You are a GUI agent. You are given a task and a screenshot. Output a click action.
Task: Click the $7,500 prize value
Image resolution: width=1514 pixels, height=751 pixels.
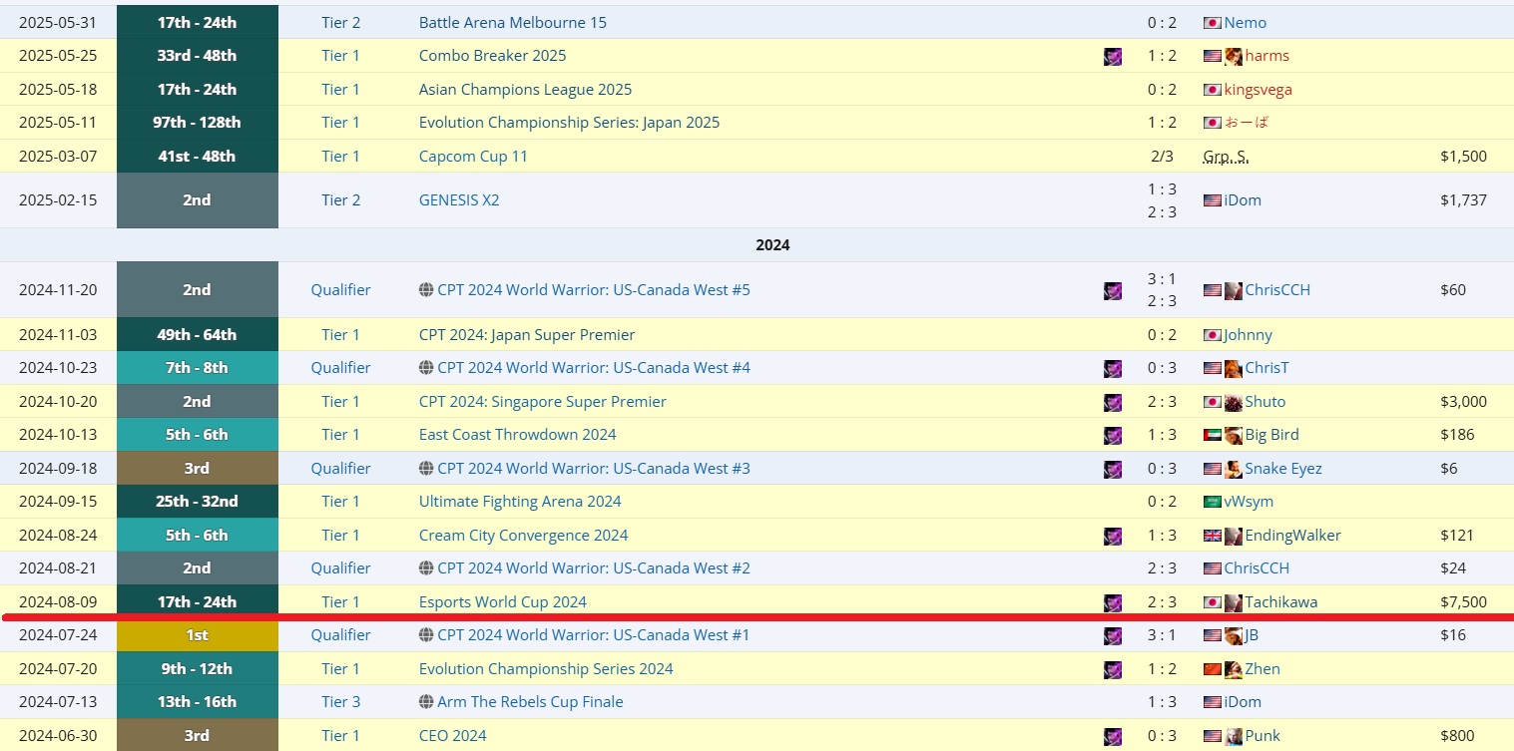click(1463, 602)
